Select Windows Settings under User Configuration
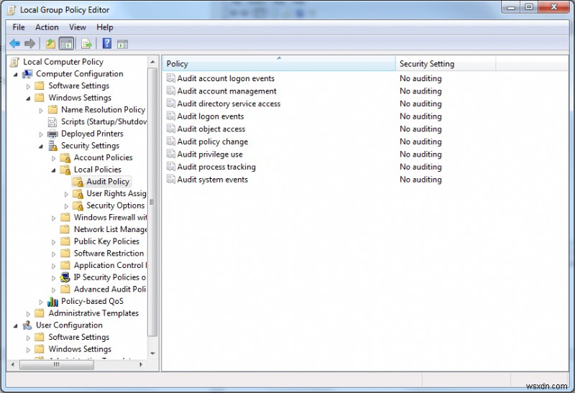Viewport: 575px width, 393px height. [80, 349]
